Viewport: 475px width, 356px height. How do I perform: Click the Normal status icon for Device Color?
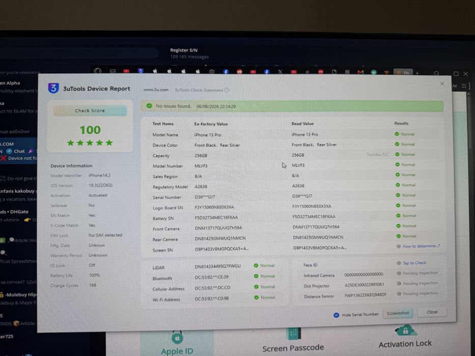point(397,144)
